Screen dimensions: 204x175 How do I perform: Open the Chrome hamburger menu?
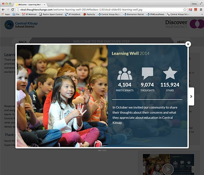[201, 9]
